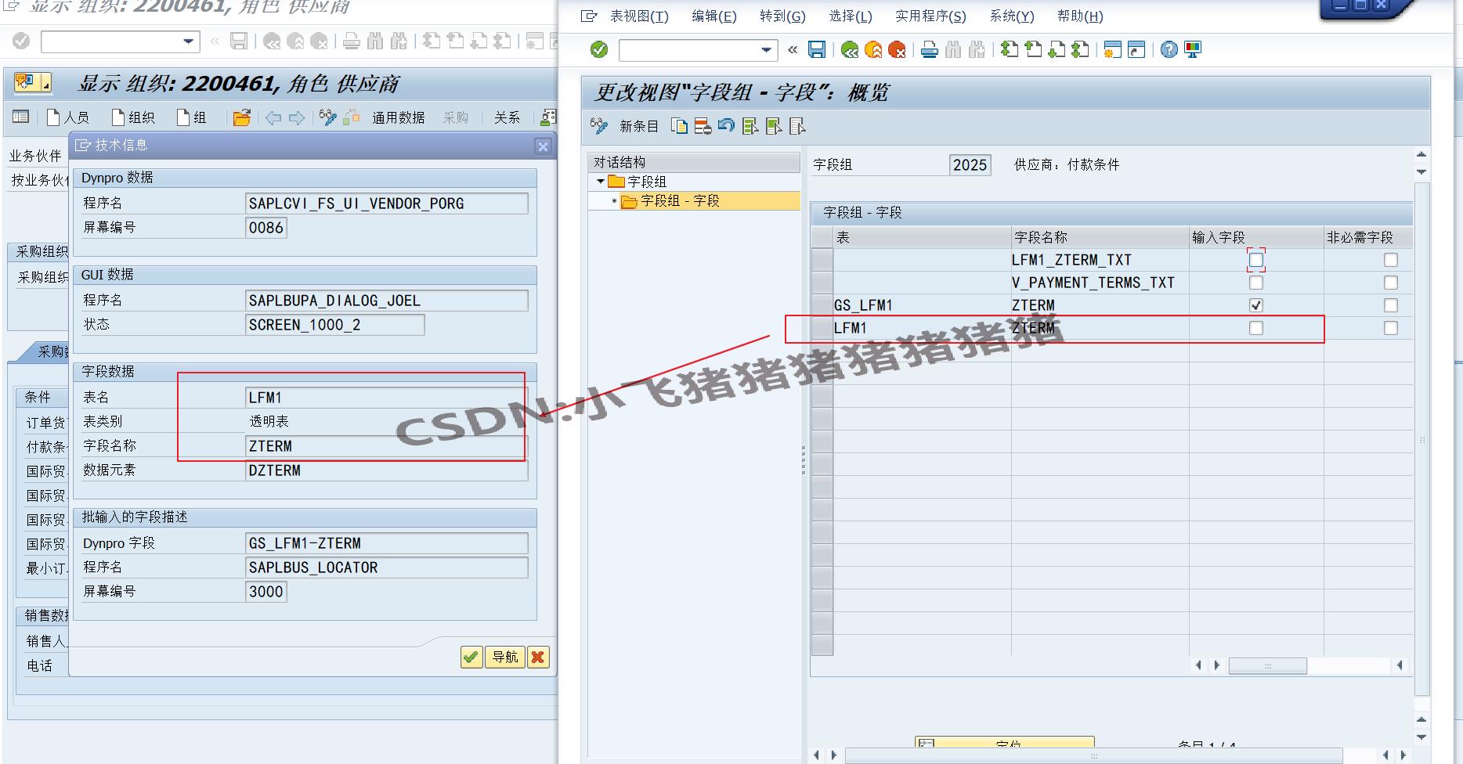The width and height of the screenshot is (1463, 764).
Task: Click the 新条目 button
Action: (x=639, y=126)
